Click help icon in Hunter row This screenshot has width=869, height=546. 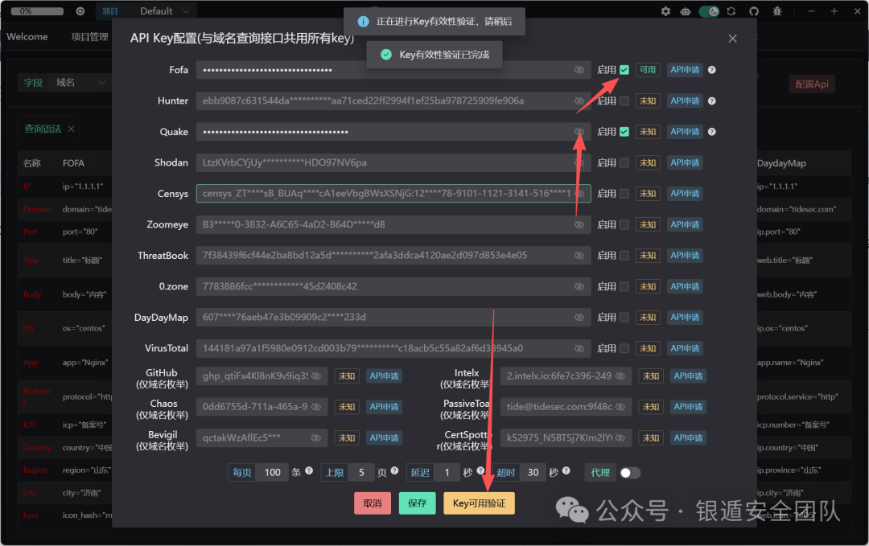point(711,101)
